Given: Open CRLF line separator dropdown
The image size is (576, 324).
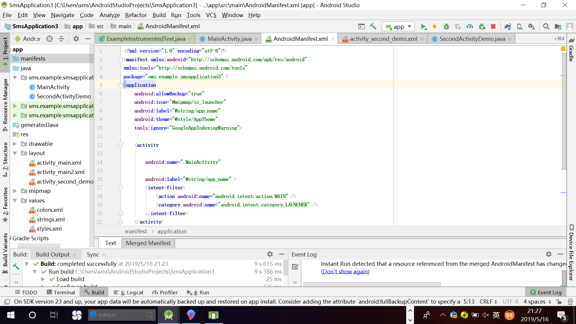Looking at the screenshot, I should (488, 301).
